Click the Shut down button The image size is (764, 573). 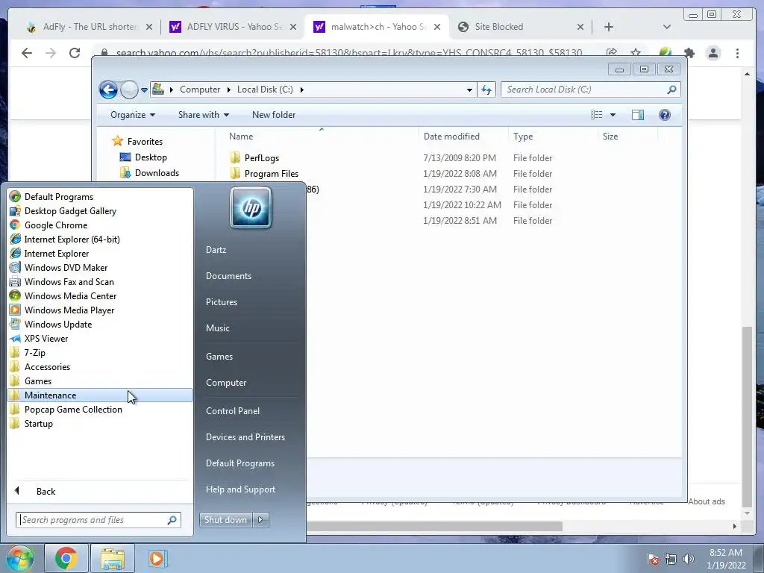tap(226, 520)
